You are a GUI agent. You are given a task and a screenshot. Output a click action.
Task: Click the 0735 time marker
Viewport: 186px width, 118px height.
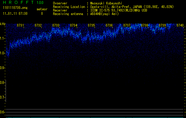(91, 26)
